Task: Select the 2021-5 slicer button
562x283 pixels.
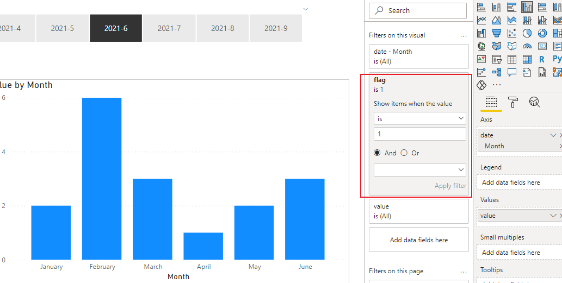Action: pyautogui.click(x=63, y=28)
